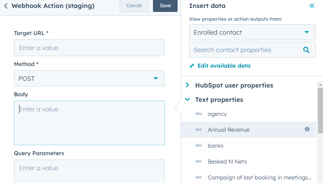This screenshot has height=183, width=325.
Task: Select Campaign of last booking property
Action: pos(259,177)
